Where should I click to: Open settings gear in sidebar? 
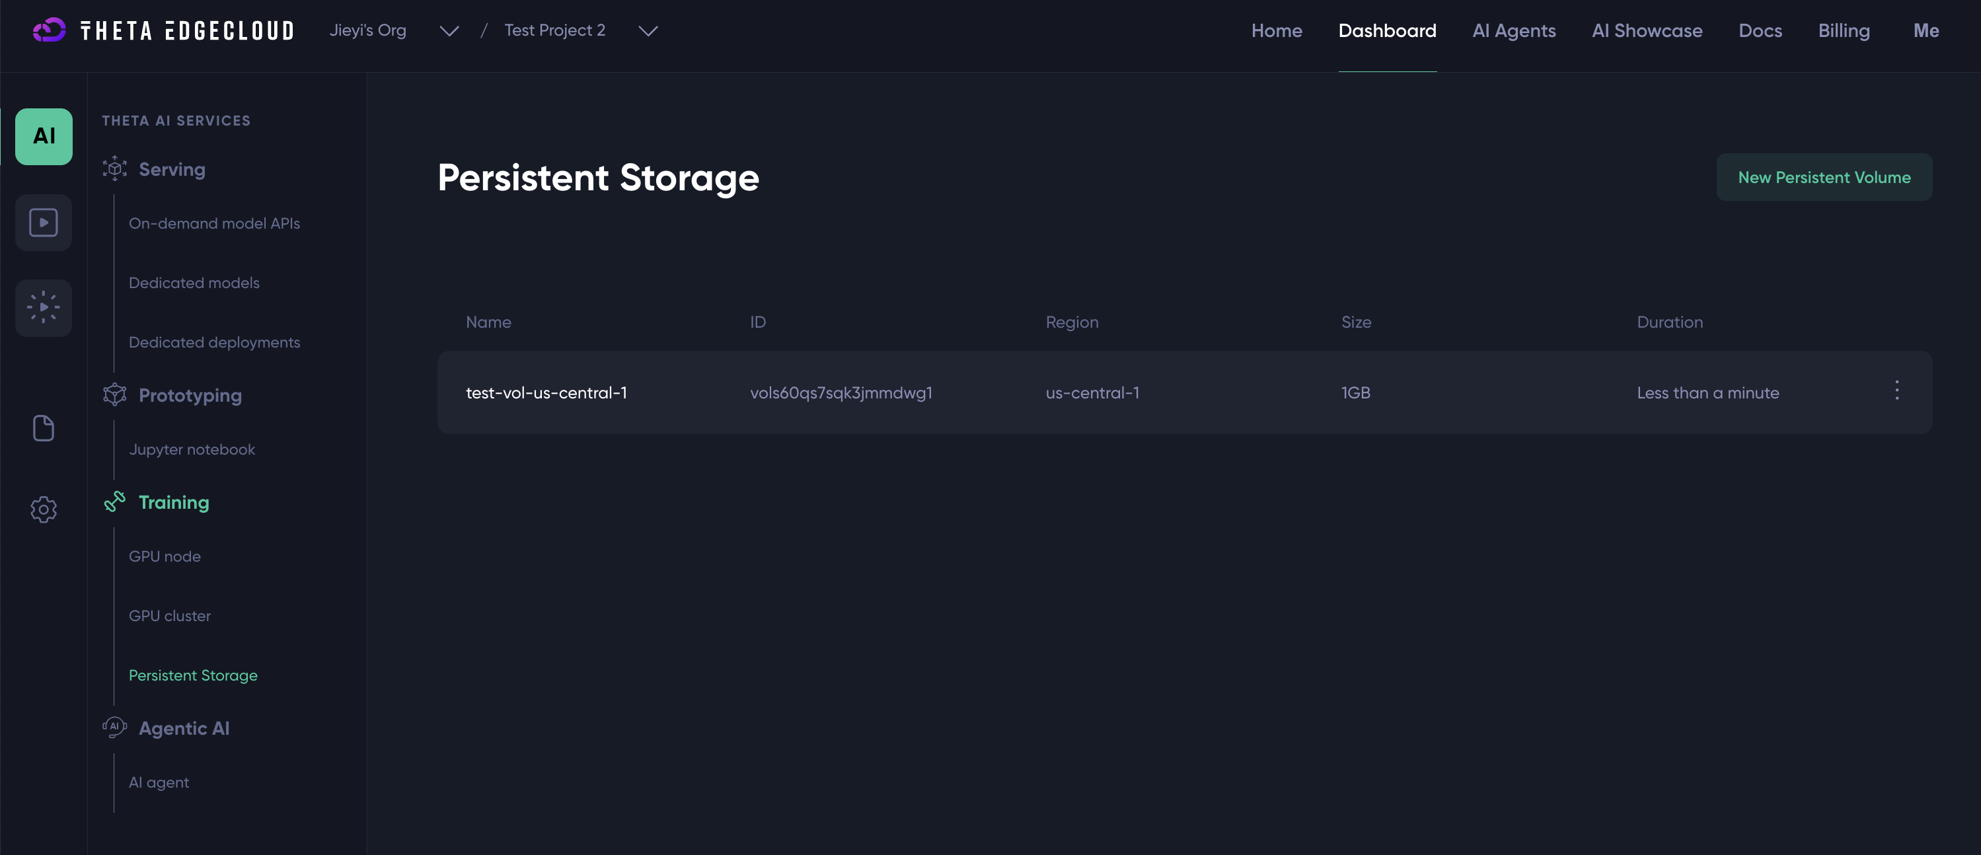[44, 509]
